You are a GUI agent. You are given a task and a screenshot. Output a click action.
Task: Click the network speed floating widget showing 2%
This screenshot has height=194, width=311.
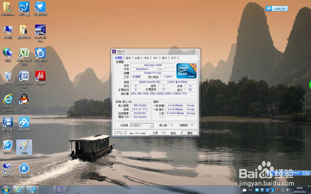(x=289, y=173)
